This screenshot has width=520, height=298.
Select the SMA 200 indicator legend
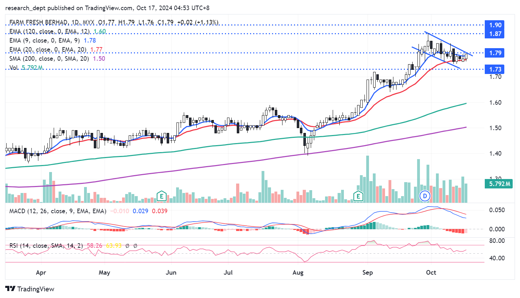point(49,59)
